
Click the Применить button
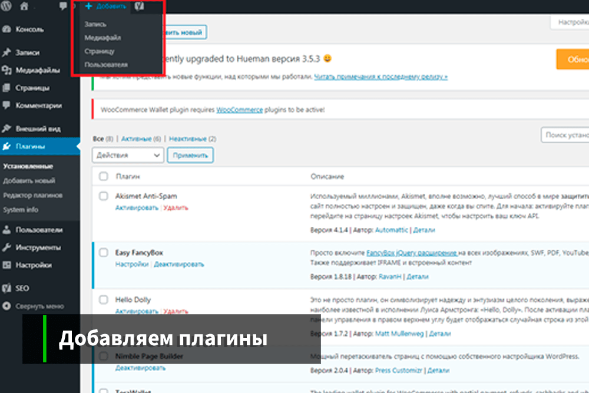(190, 155)
